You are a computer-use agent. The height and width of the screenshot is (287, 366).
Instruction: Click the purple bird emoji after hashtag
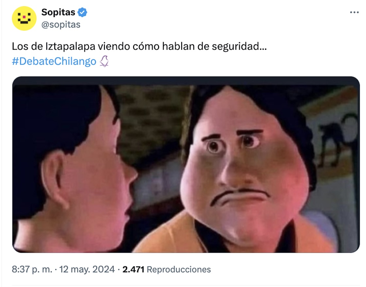tap(104, 61)
